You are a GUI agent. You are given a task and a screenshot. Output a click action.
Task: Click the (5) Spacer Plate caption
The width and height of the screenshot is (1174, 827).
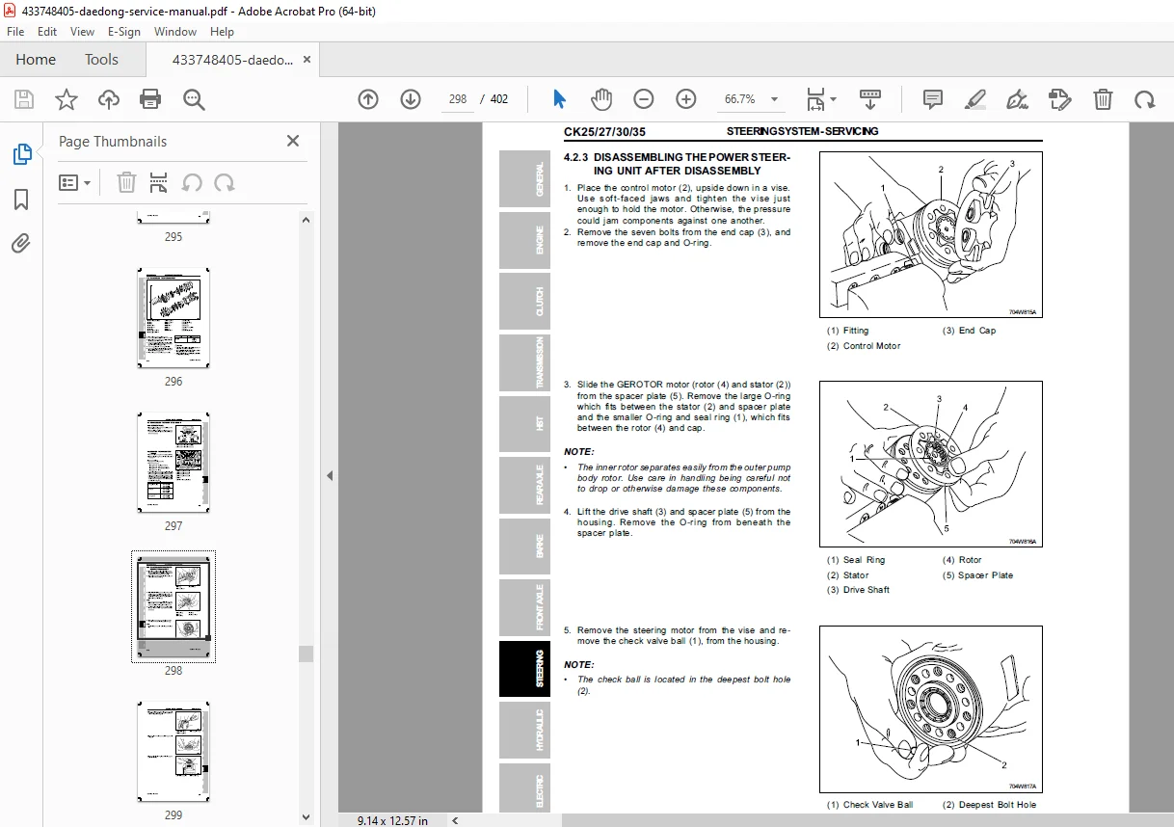coord(978,575)
